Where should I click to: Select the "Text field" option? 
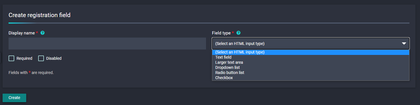click(x=311, y=57)
